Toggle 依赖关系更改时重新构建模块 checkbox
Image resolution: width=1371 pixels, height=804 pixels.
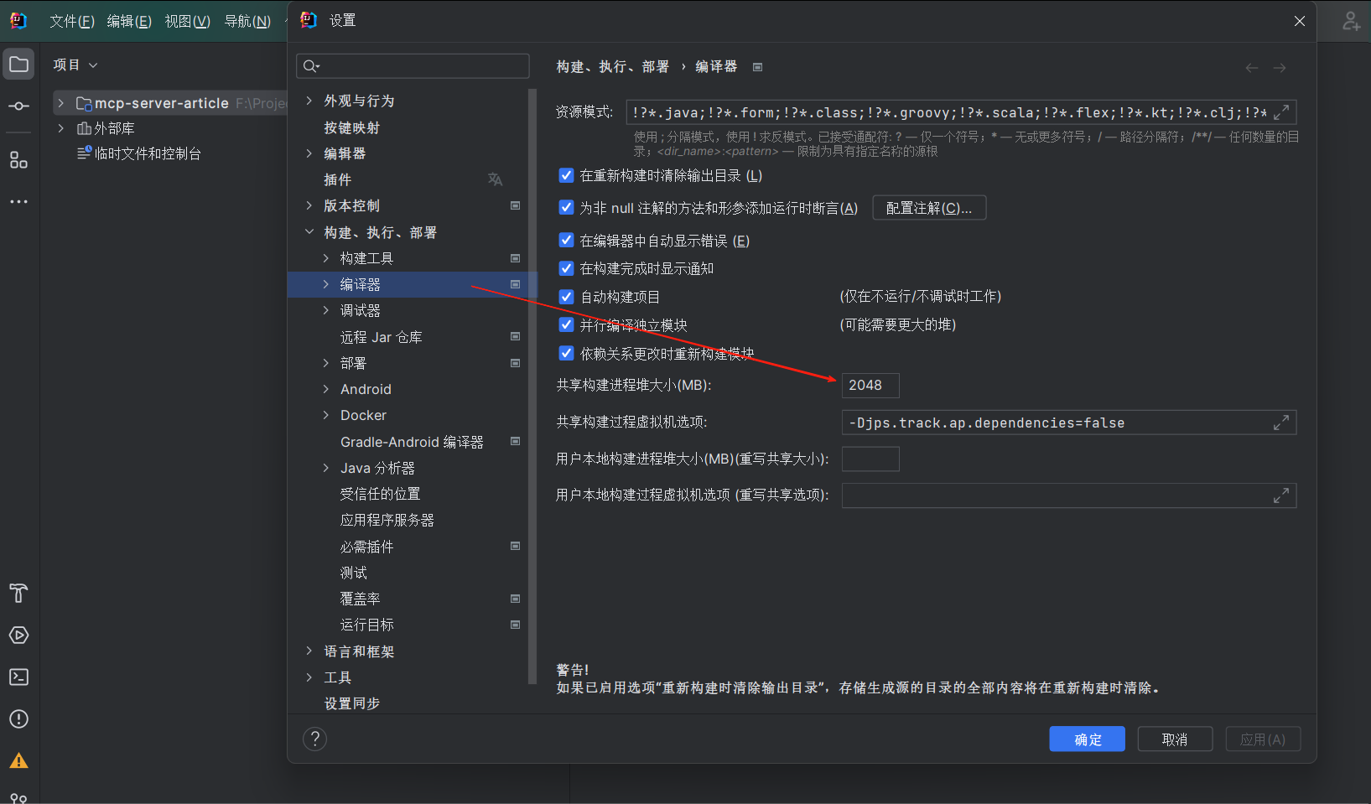click(567, 353)
